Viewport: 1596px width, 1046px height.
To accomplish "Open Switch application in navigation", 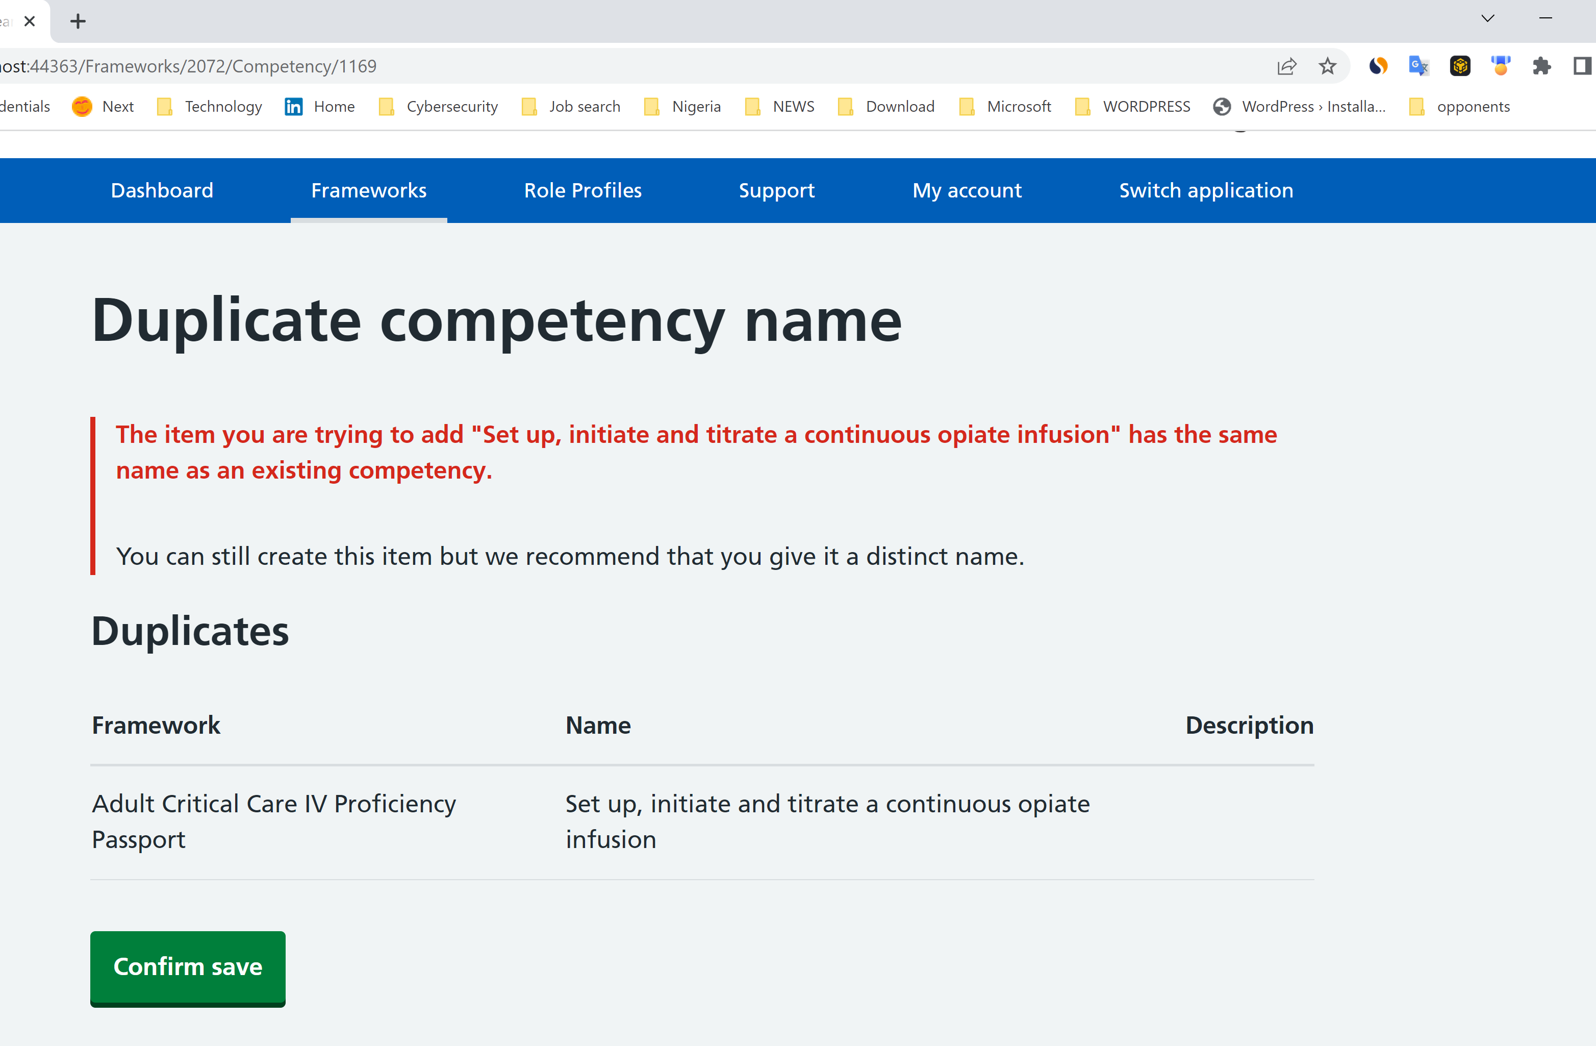I will coord(1206,190).
